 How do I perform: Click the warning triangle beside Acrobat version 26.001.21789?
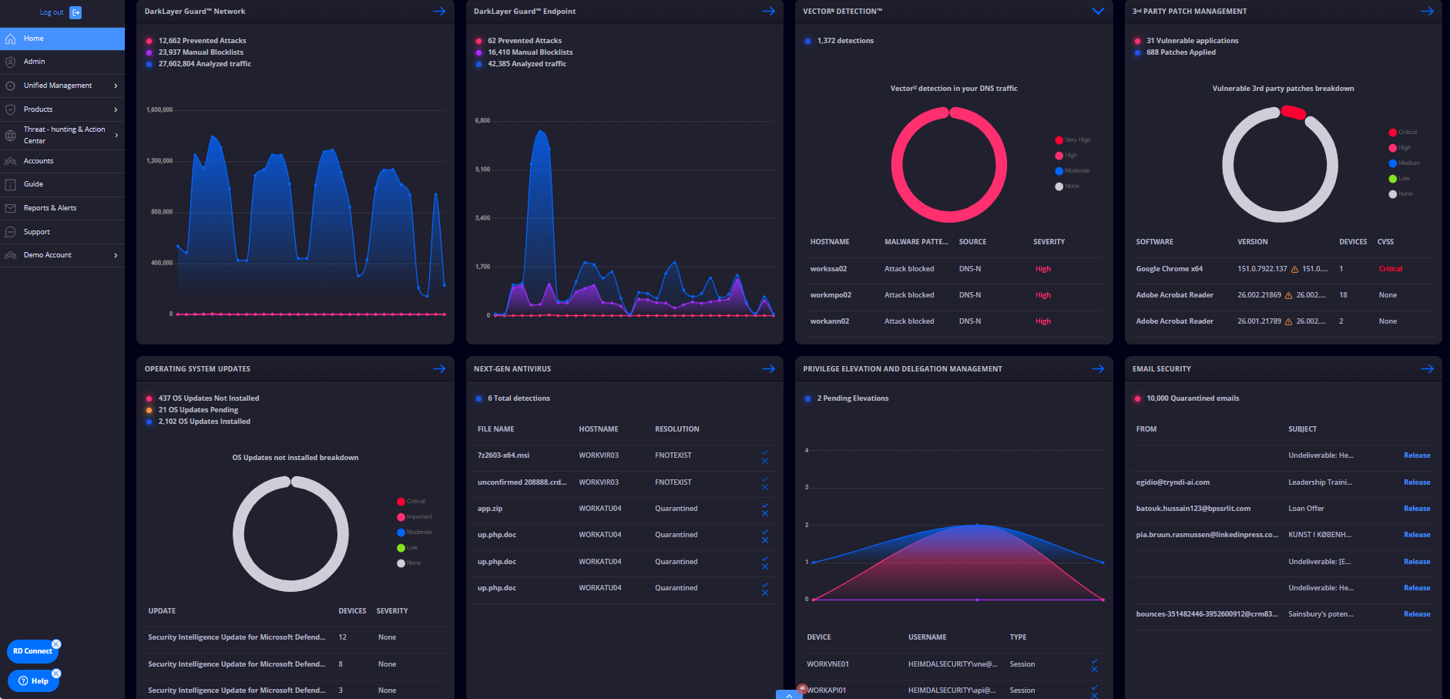1288,321
